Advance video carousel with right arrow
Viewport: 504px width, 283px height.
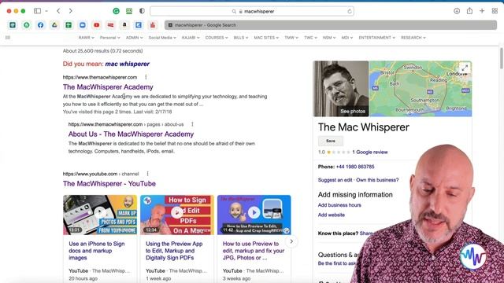pos(291,241)
